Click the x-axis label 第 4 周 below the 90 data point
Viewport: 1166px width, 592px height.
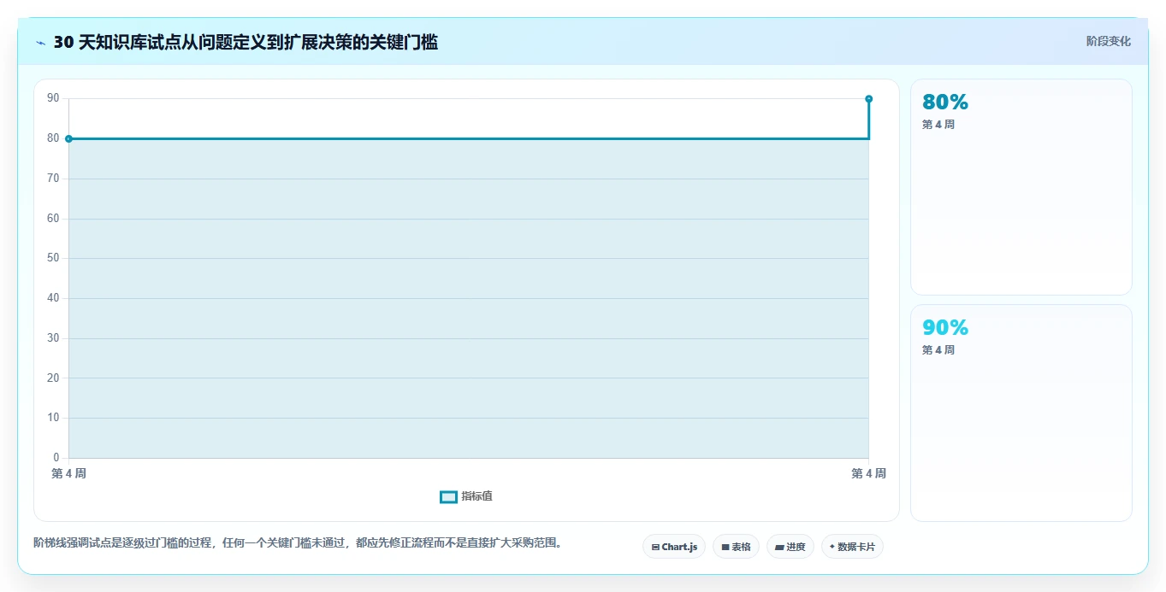tap(868, 473)
